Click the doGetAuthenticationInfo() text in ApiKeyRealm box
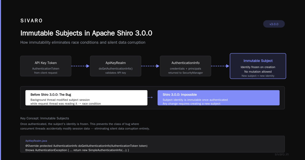This screenshot has width=305, height=160. pos(116,69)
